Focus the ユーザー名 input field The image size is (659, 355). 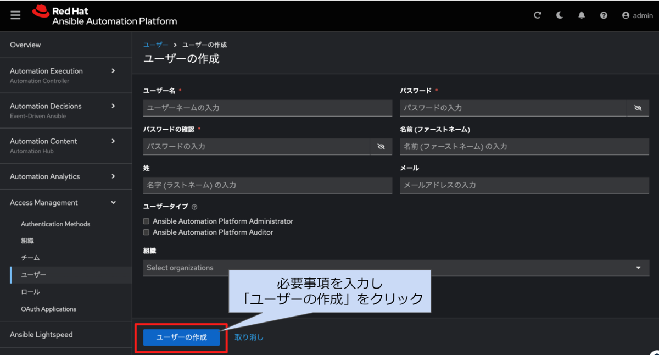(x=267, y=108)
